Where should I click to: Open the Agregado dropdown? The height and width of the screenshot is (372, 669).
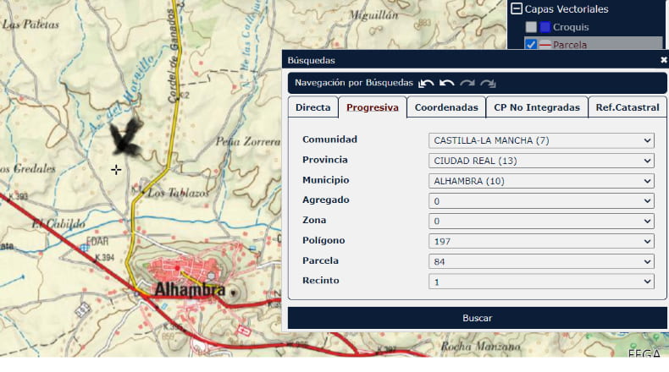point(541,201)
